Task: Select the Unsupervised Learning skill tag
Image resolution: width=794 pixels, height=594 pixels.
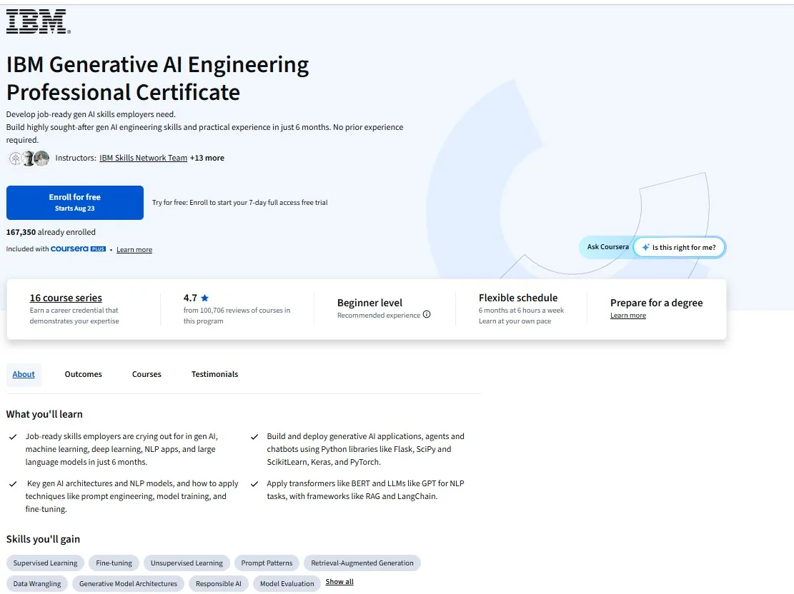Action: pyautogui.click(x=187, y=563)
